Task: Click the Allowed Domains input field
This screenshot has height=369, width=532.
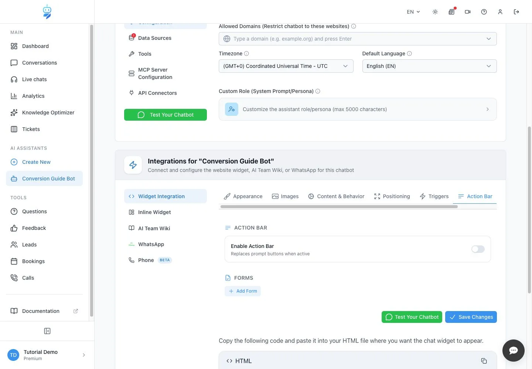Action: tap(358, 39)
